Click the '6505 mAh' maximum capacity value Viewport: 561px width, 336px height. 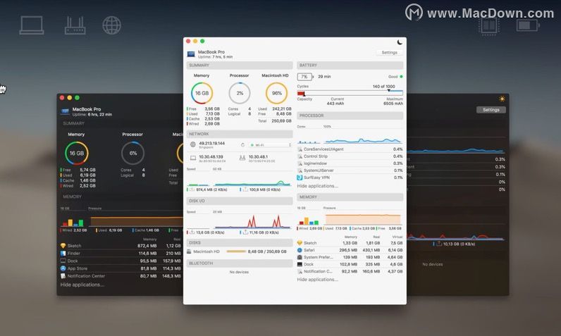pyautogui.click(x=393, y=104)
